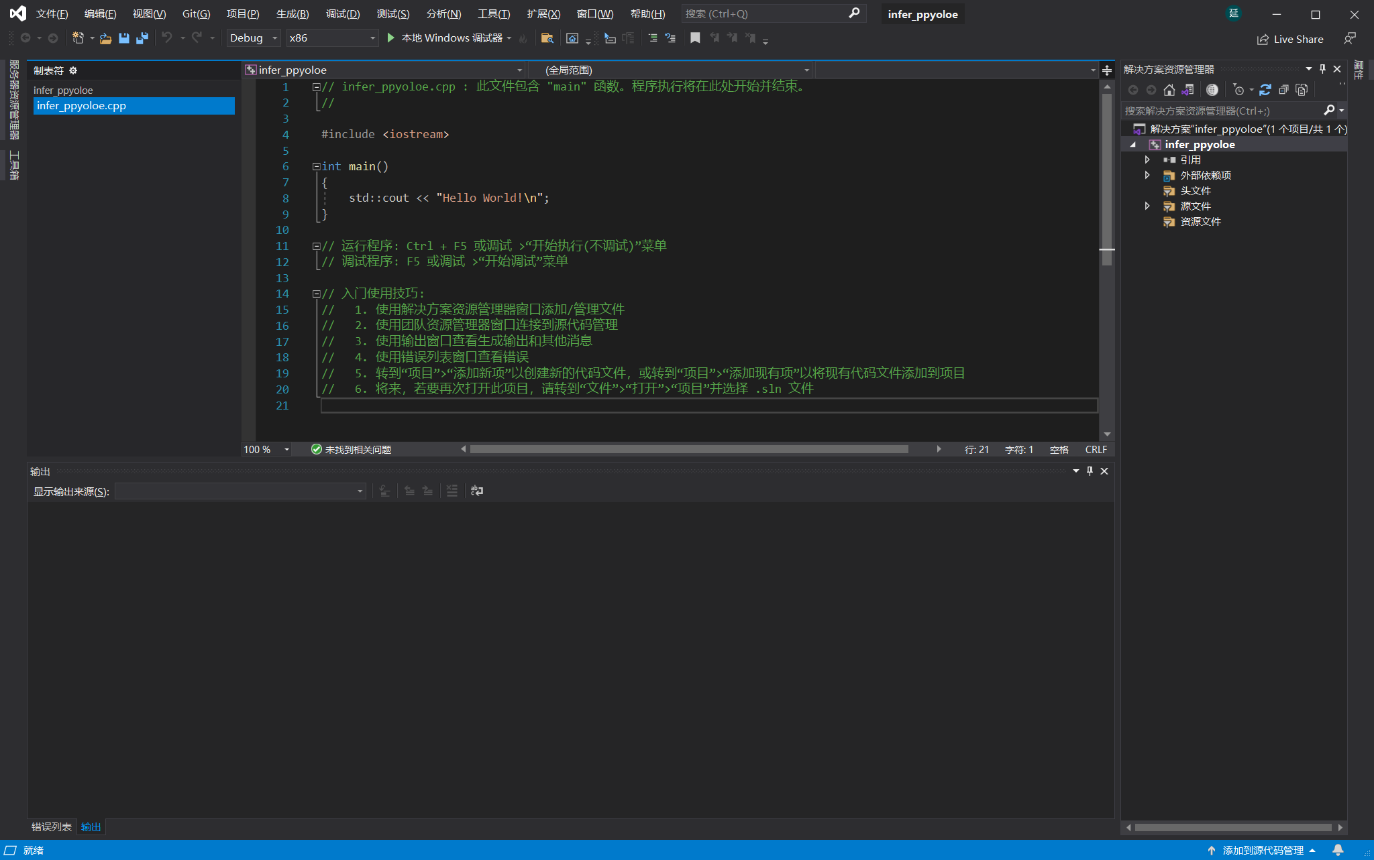Collapse the comment block on line 11
This screenshot has height=860, width=1374.
coord(316,246)
